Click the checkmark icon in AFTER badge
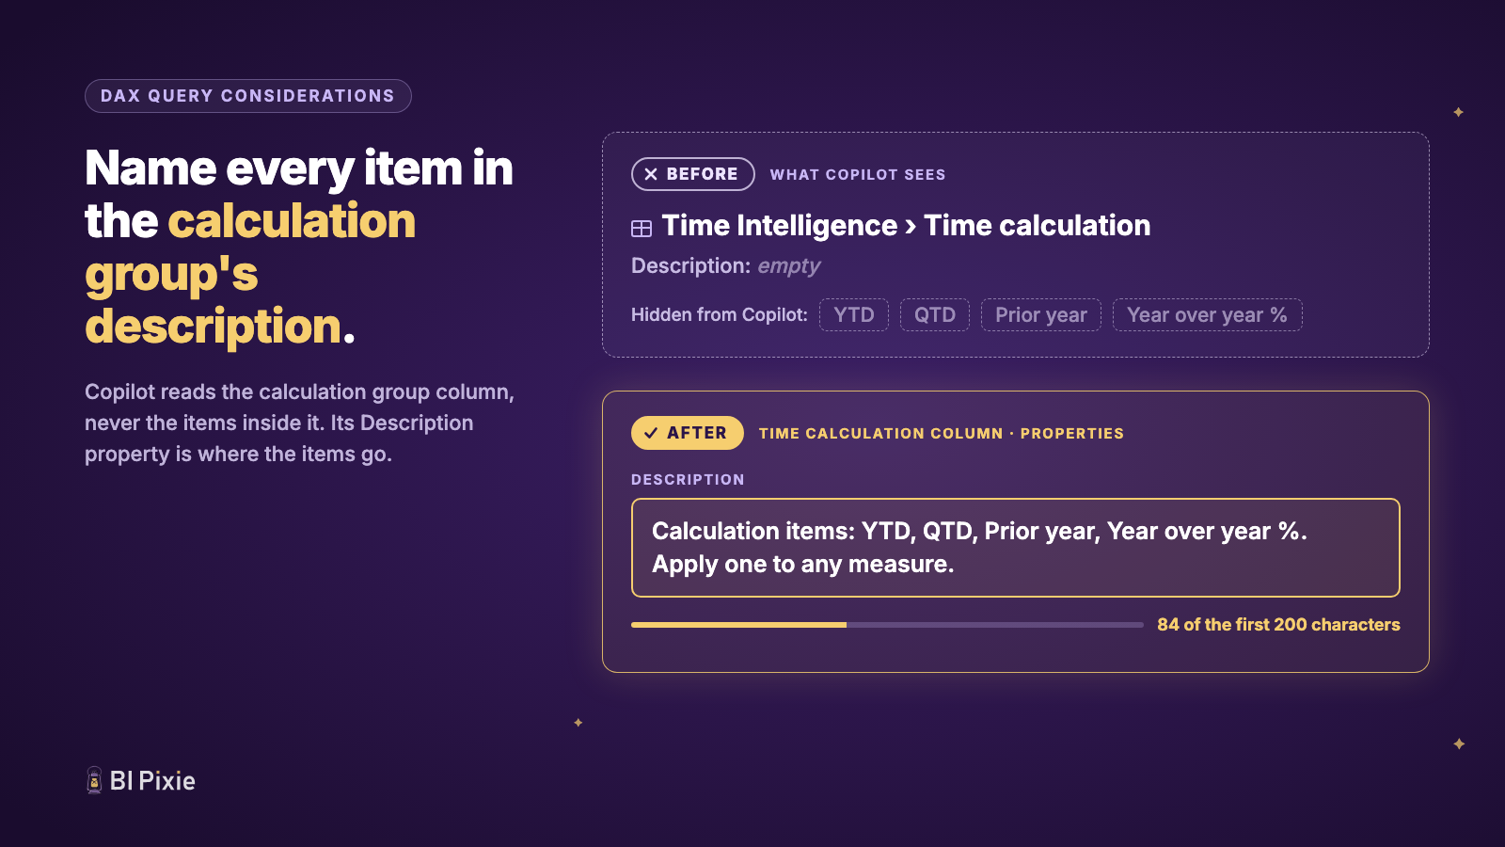 point(651,433)
